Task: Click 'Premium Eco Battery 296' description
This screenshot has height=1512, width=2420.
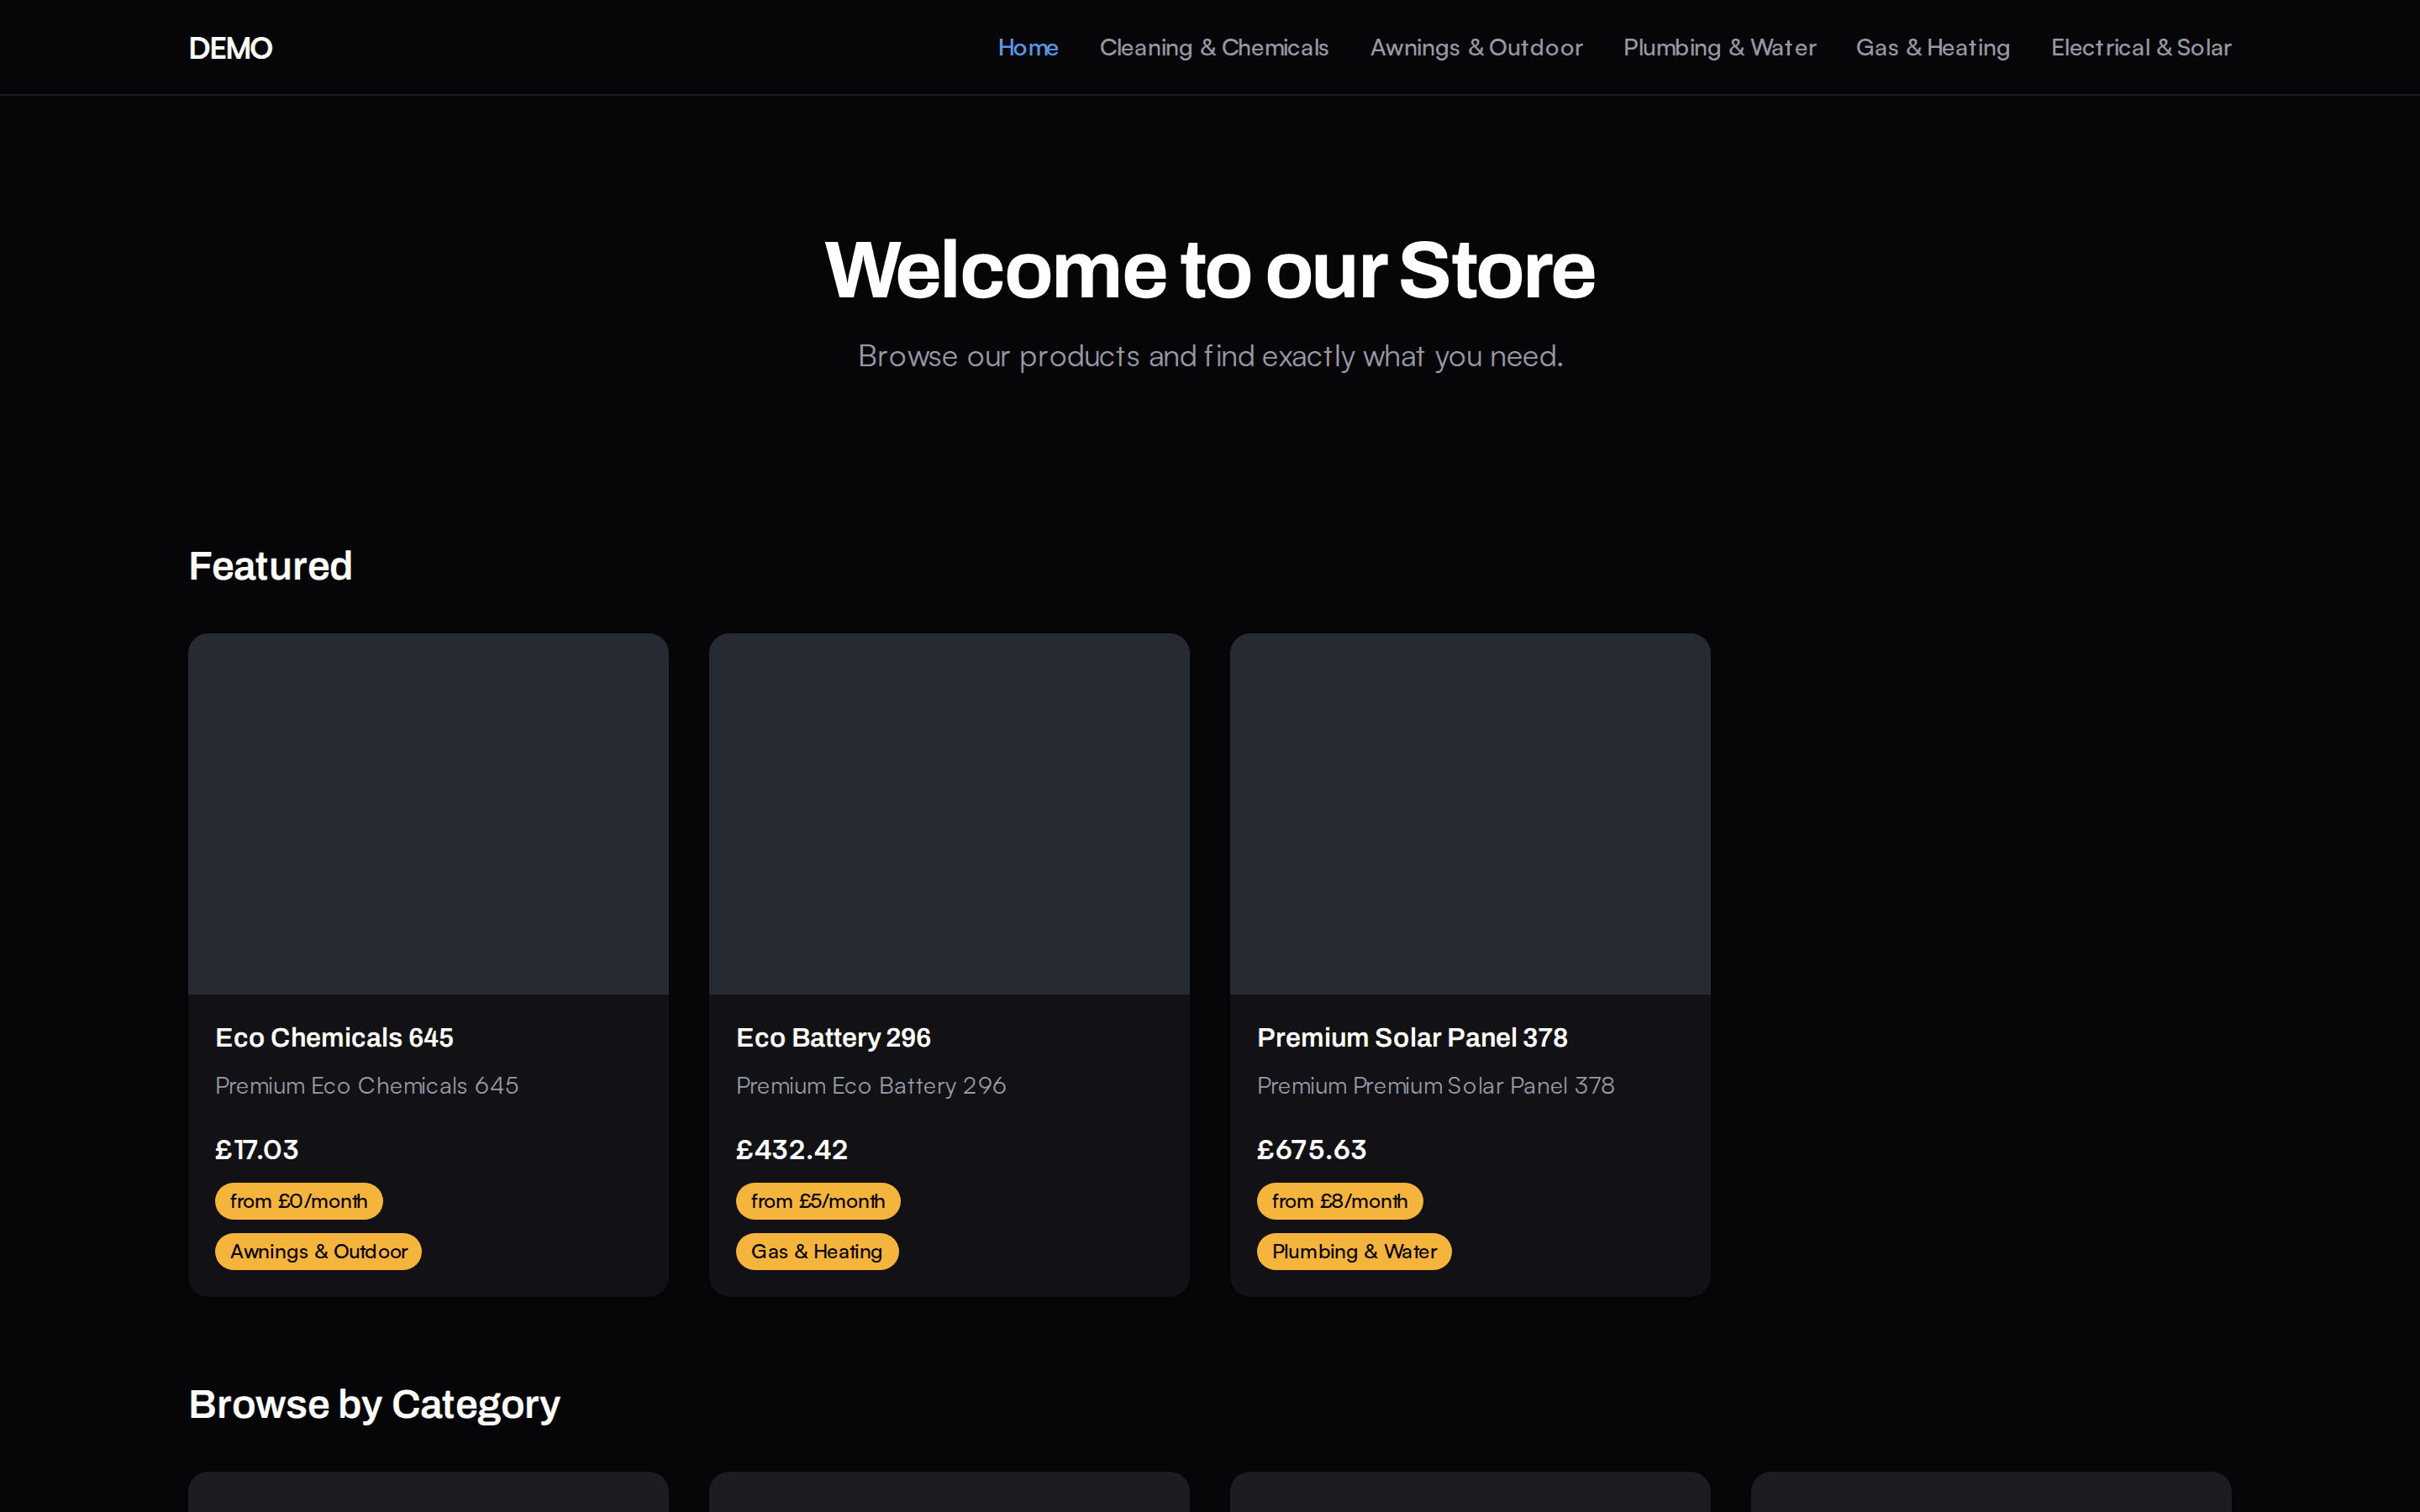Action: (871, 1086)
